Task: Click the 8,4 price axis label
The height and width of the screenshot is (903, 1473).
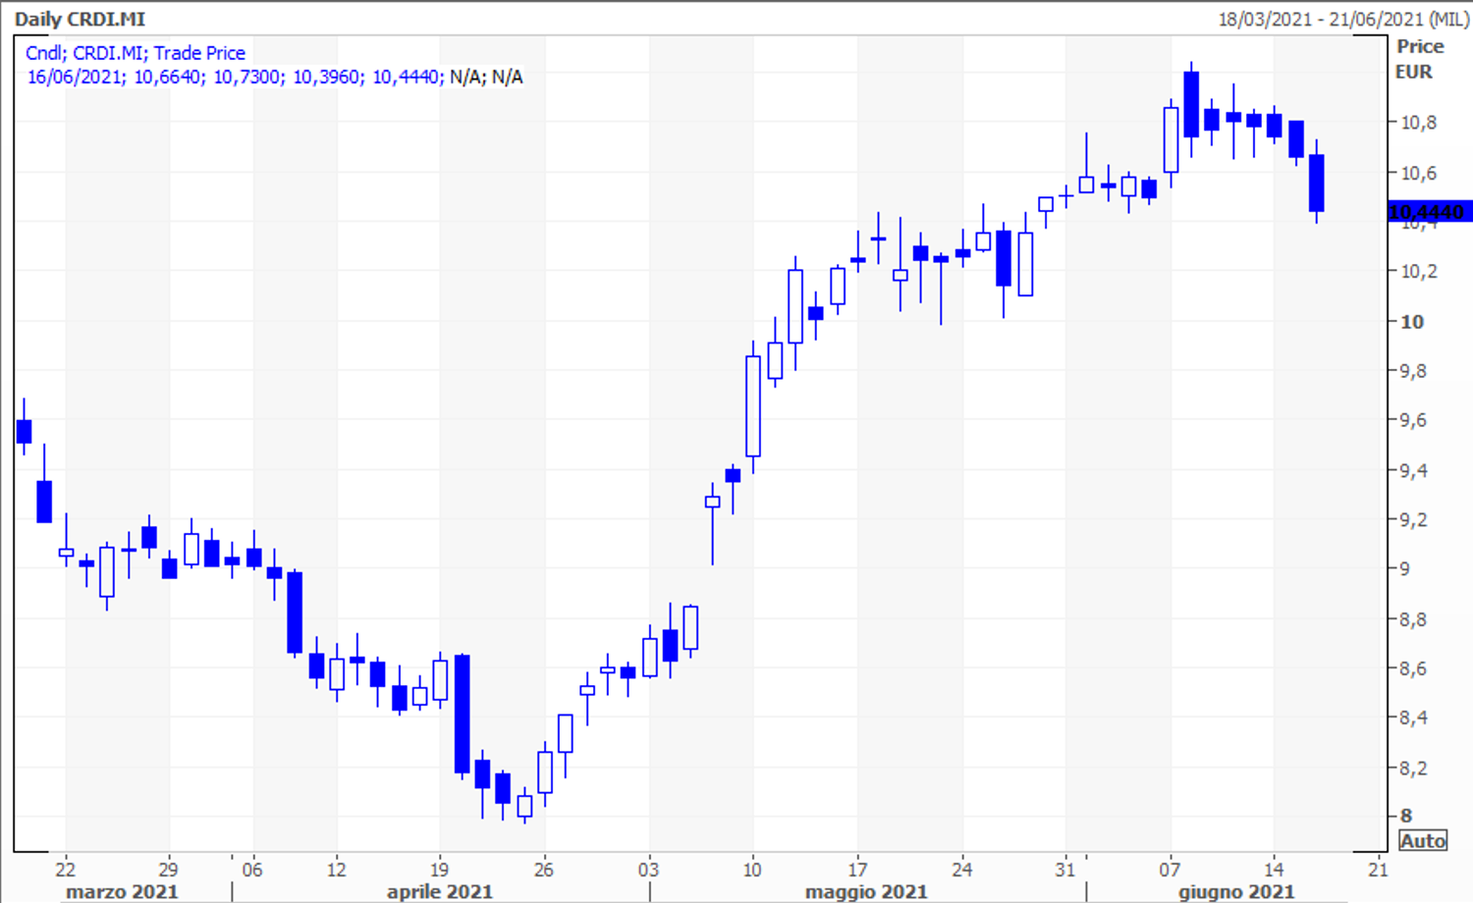Action: tap(1414, 717)
